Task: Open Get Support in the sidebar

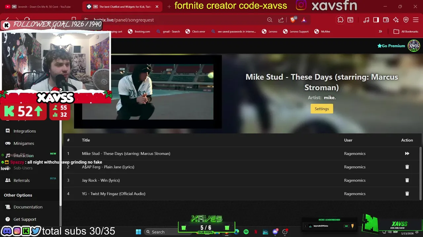Action: point(25,219)
